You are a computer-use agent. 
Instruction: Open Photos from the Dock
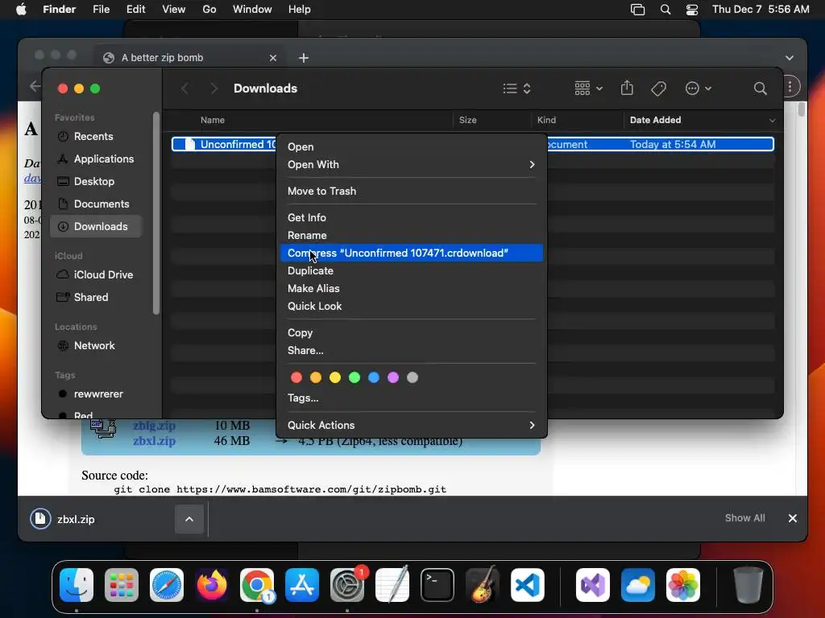[683, 585]
